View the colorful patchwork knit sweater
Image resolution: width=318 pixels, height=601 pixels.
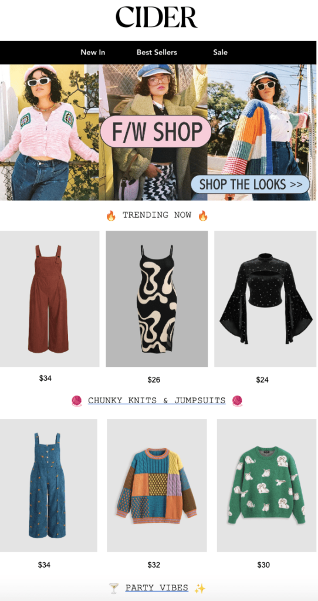pyautogui.click(x=157, y=485)
